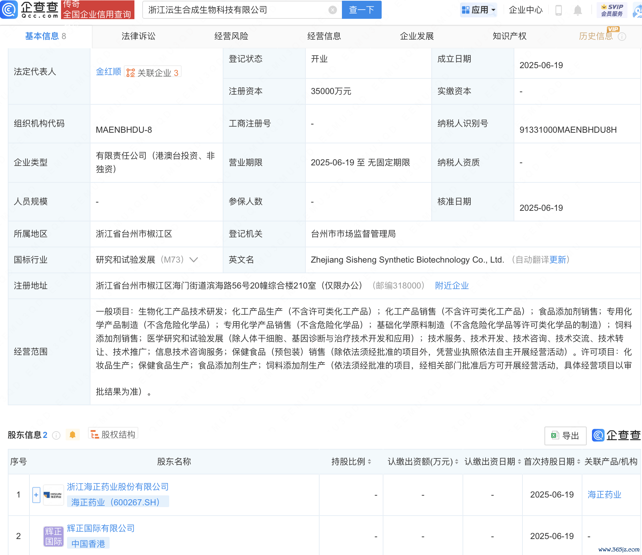Open 浙江海正药业股份有限公司 shareholder link
Image resolution: width=642 pixels, height=555 pixels.
[x=118, y=487]
